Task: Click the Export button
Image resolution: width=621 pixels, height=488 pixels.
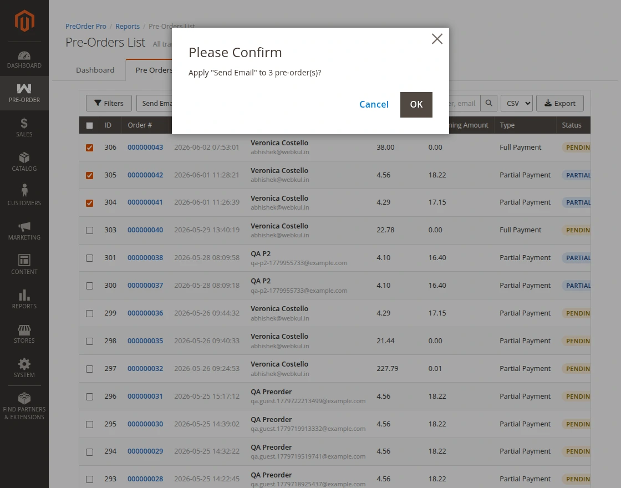Action: [559, 103]
